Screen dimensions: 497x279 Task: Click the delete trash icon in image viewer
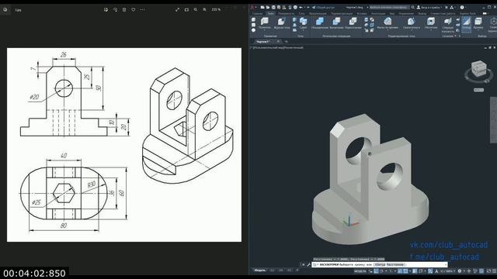tap(124, 10)
